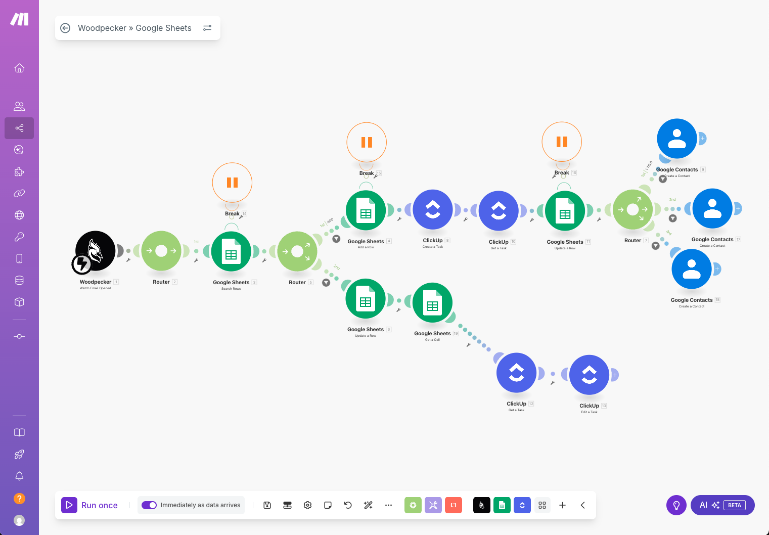Open the notifications bell
Image resolution: width=769 pixels, height=535 pixels.
coord(19,476)
